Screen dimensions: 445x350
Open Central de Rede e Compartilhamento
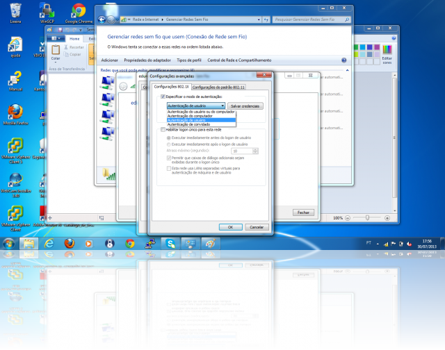click(x=239, y=60)
